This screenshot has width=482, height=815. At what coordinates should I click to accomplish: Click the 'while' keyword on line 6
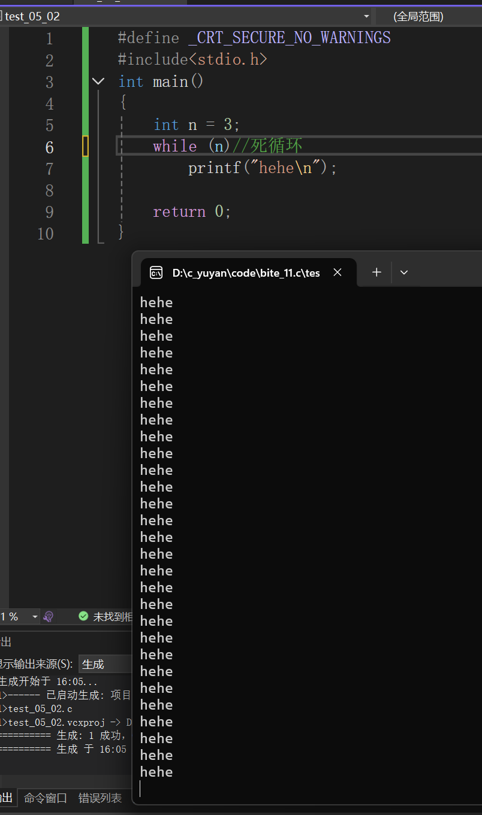(x=175, y=146)
